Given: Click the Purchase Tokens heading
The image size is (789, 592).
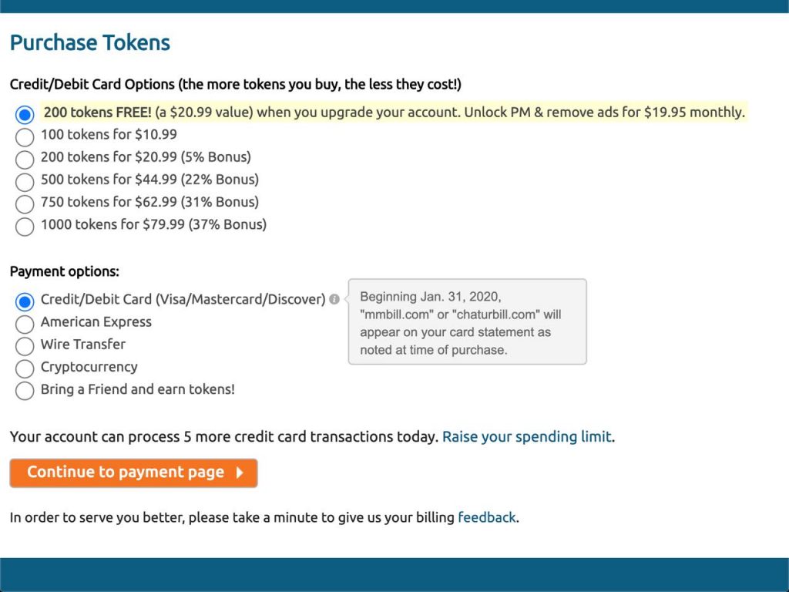Looking at the screenshot, I should tap(90, 42).
